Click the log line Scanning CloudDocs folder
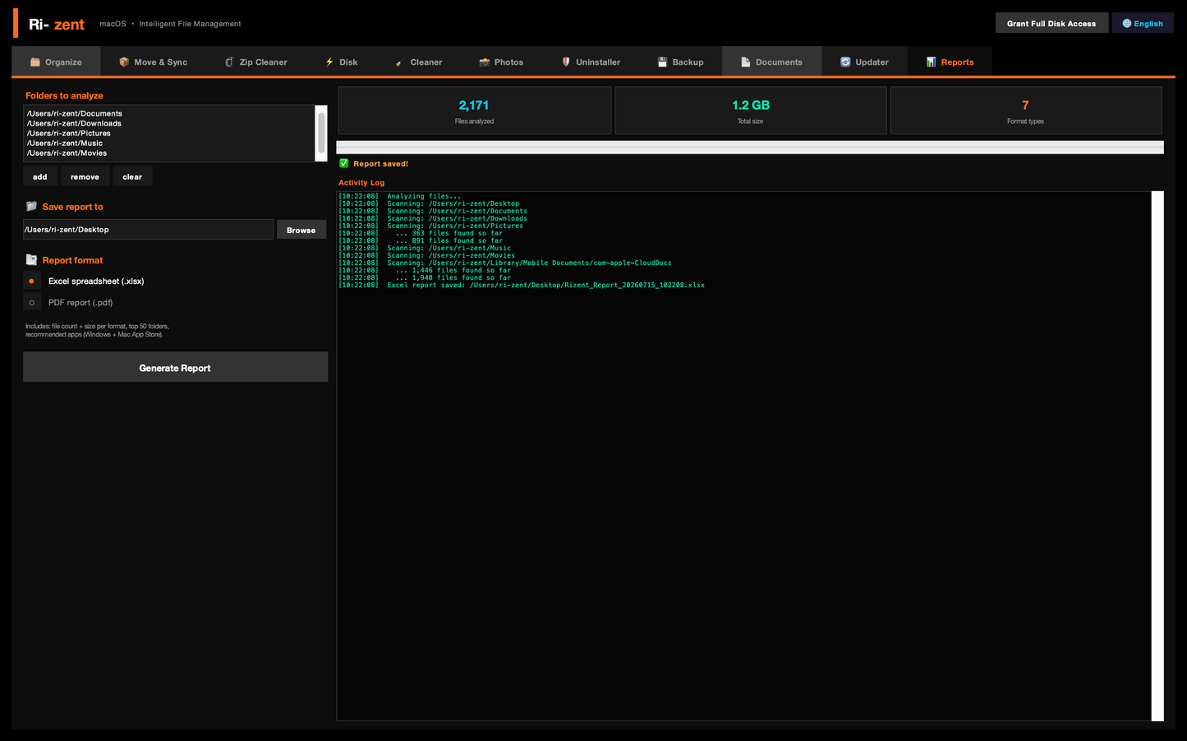Screen dimensions: 1187x741 505,263
